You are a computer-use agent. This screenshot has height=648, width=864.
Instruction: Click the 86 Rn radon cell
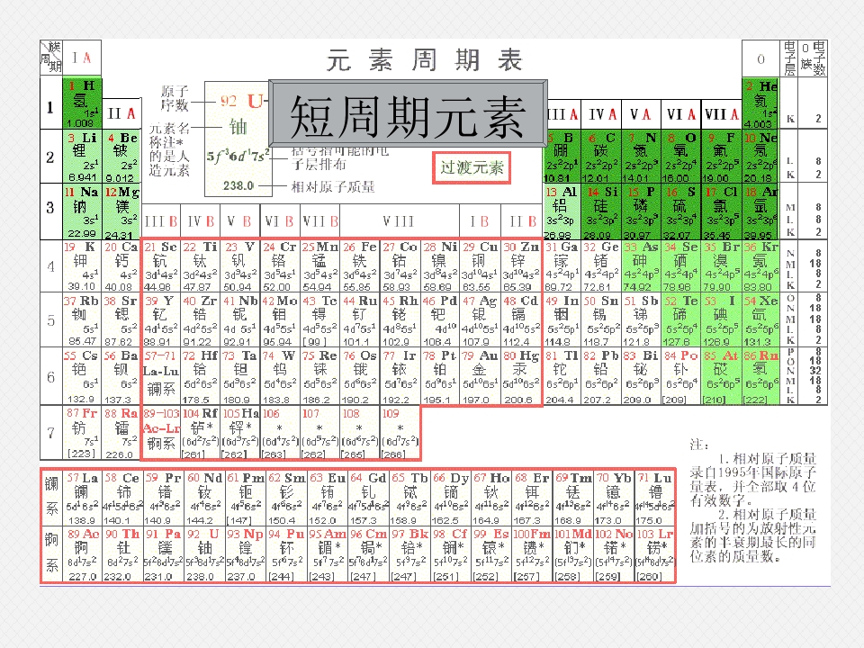[x=761, y=377]
